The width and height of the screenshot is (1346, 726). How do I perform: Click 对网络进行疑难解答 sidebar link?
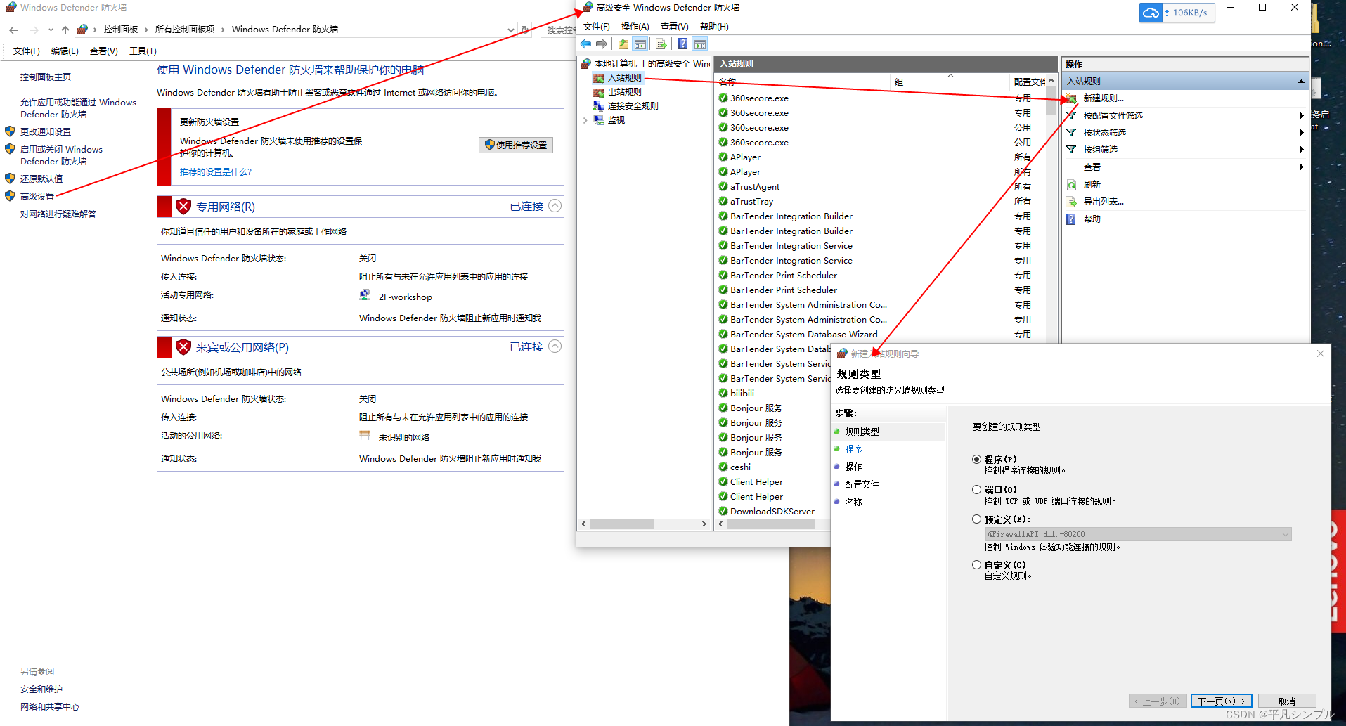point(58,214)
